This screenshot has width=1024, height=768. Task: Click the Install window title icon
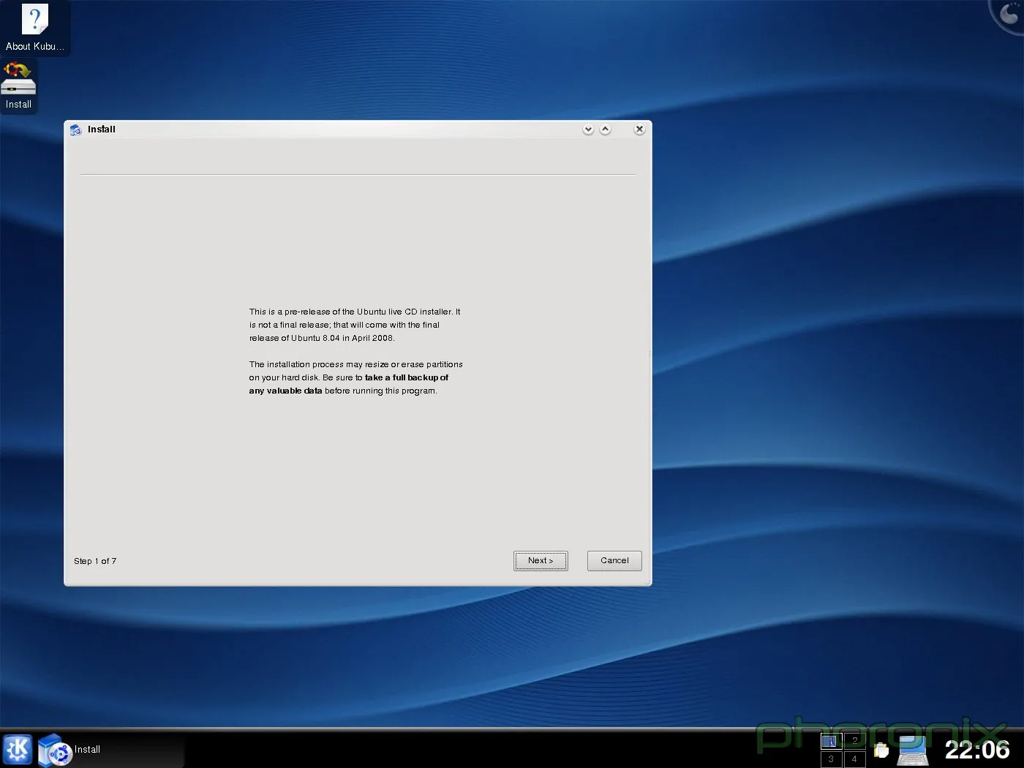(x=75, y=129)
